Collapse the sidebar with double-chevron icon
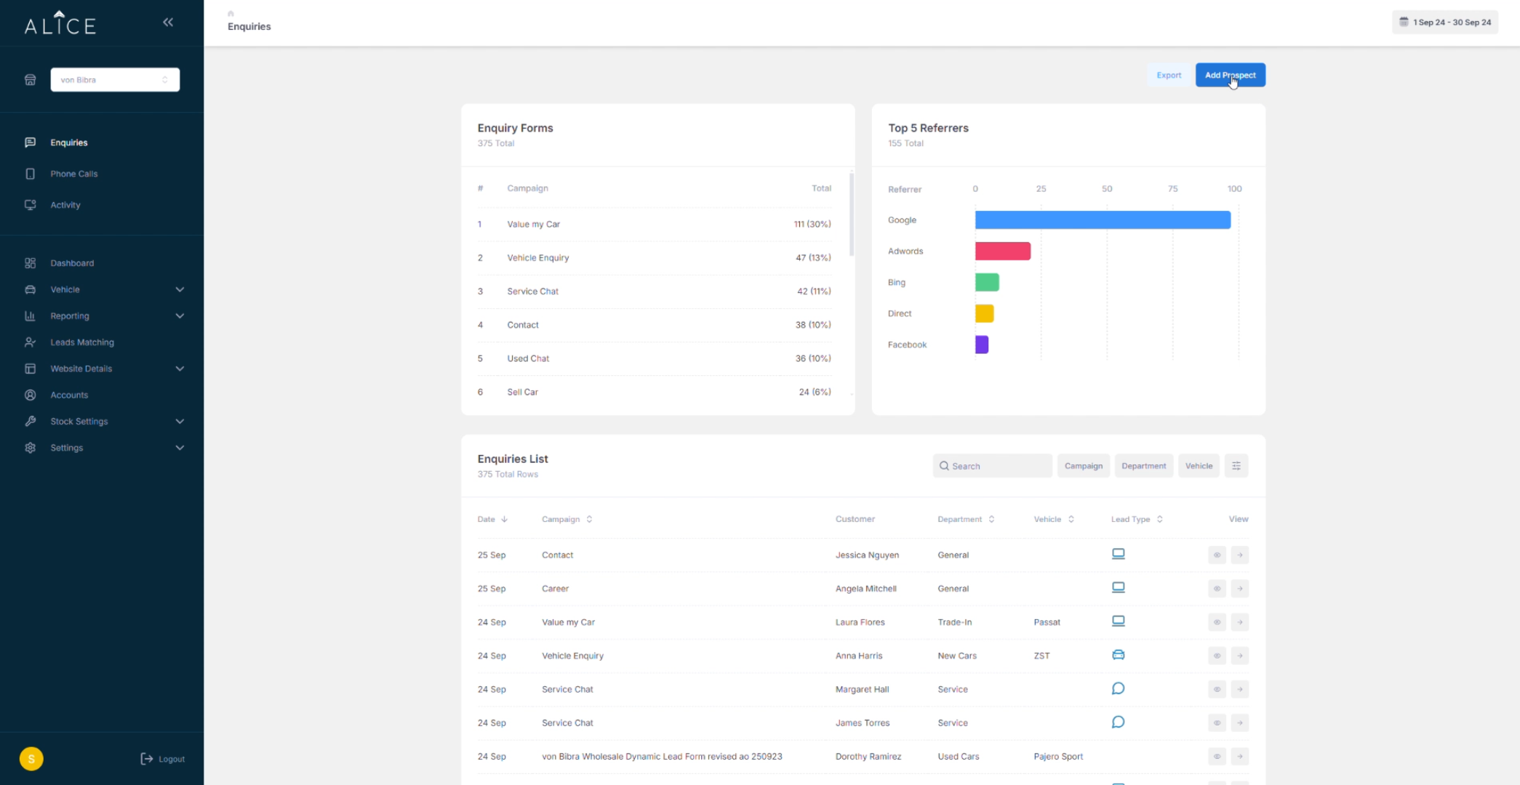Viewport: 1520px width, 785px height. (x=168, y=23)
